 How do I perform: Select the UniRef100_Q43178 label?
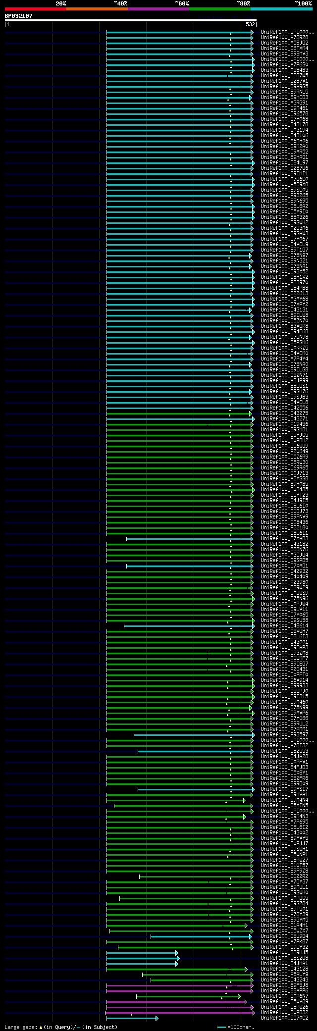tap(284, 124)
